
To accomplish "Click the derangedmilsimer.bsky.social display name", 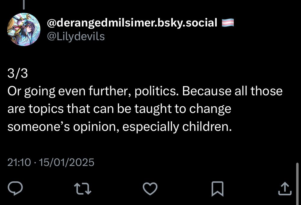I will pyautogui.click(x=132, y=22).
